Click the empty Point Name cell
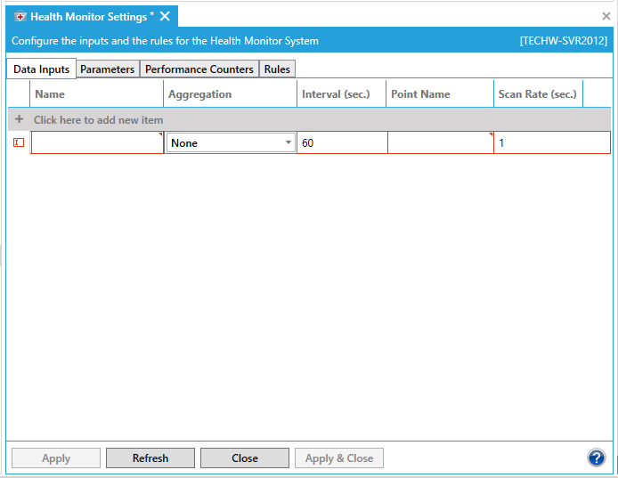The width and height of the screenshot is (618, 478). tap(439, 142)
